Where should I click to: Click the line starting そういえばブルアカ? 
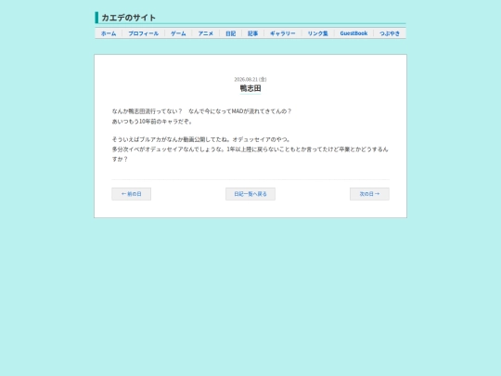pyautogui.click(x=201, y=139)
